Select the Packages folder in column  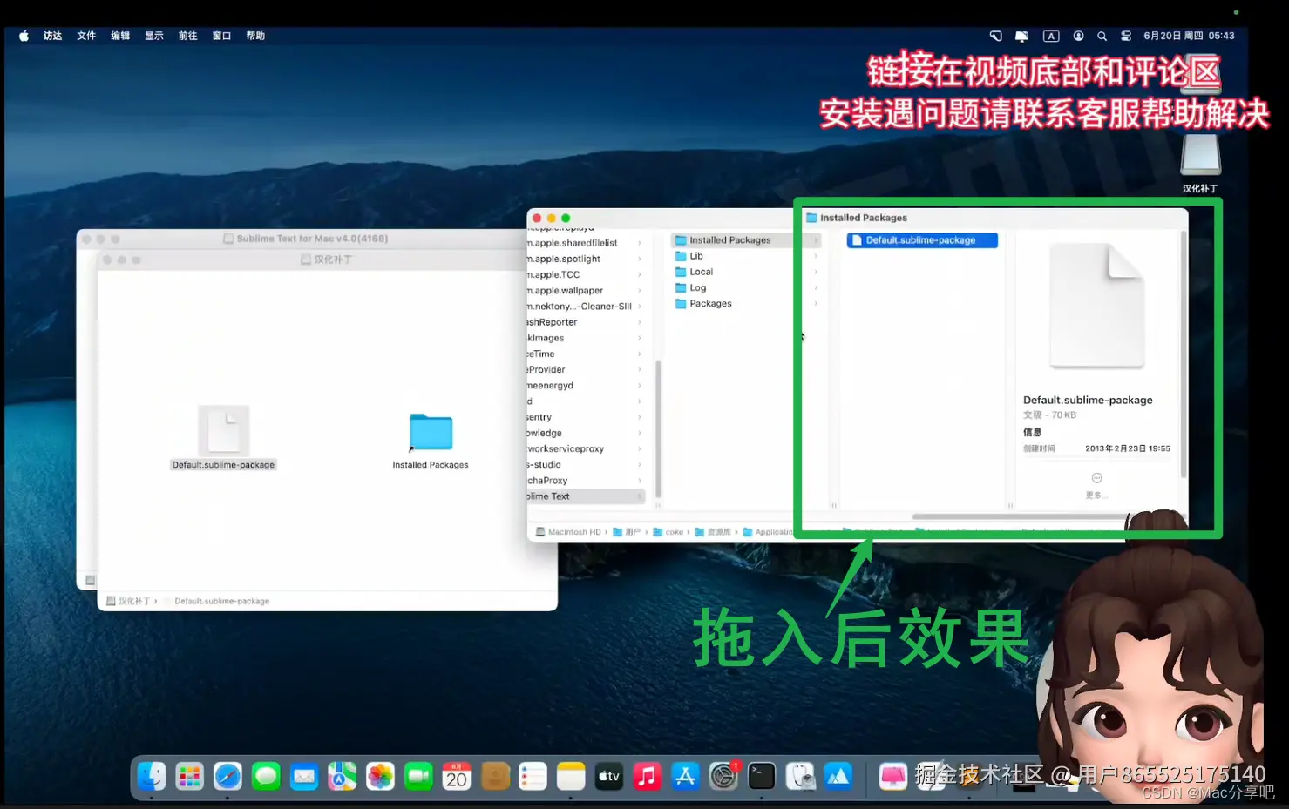tap(746, 303)
